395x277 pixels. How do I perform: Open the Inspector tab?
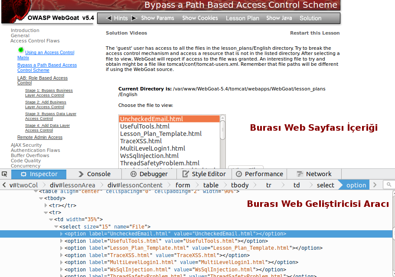(39, 174)
